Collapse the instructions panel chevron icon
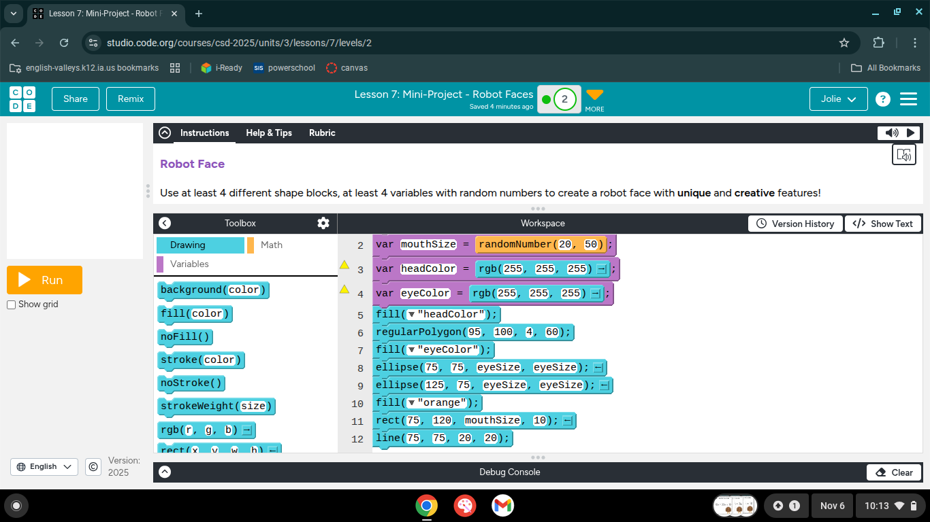930x522 pixels. (165, 133)
